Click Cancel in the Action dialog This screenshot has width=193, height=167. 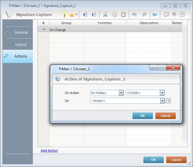click(166, 116)
